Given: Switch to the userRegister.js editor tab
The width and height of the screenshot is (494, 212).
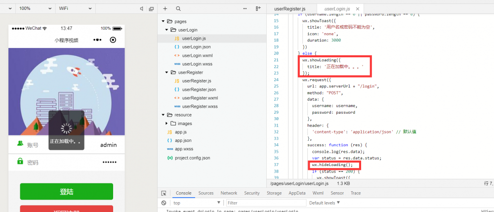Looking at the screenshot, I should [290, 9].
